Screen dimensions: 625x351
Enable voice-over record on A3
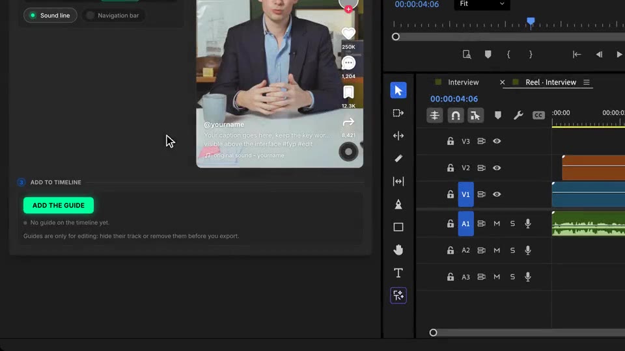(528, 277)
